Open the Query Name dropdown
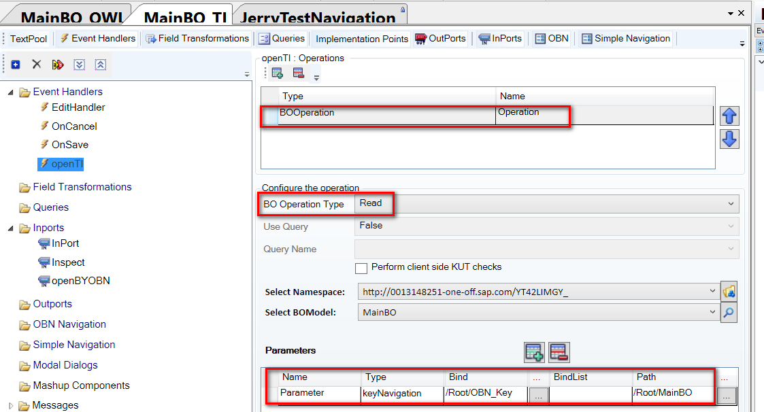 tap(731, 248)
